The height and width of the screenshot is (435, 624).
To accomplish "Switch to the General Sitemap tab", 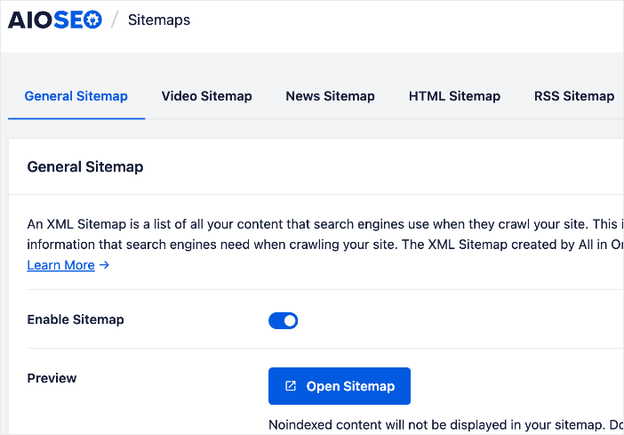I will (76, 96).
